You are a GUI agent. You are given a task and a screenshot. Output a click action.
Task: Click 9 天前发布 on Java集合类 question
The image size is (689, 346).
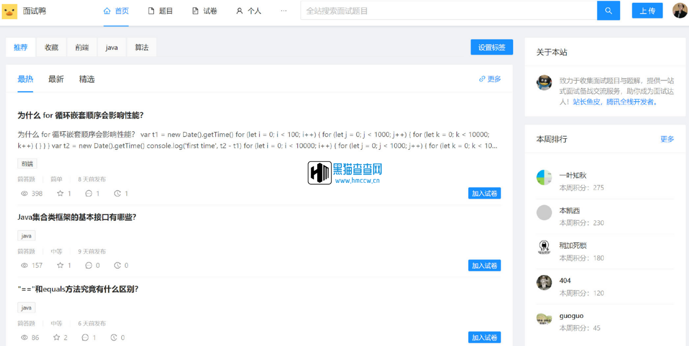click(x=92, y=251)
